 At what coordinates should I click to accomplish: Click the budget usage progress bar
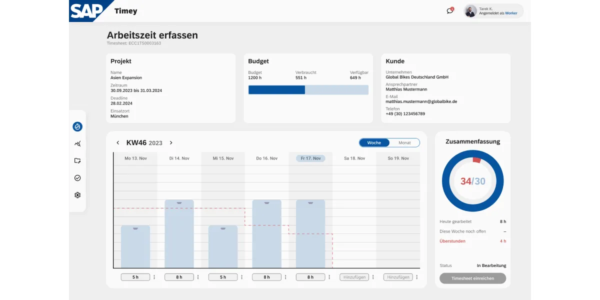pyautogui.click(x=308, y=90)
